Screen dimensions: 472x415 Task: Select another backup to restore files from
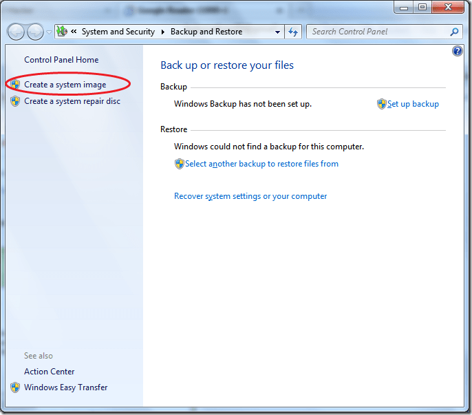pos(261,164)
